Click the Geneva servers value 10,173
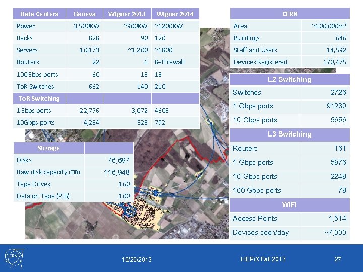 click(x=89, y=50)
